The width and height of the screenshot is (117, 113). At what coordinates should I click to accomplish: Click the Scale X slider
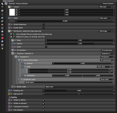(69, 70)
